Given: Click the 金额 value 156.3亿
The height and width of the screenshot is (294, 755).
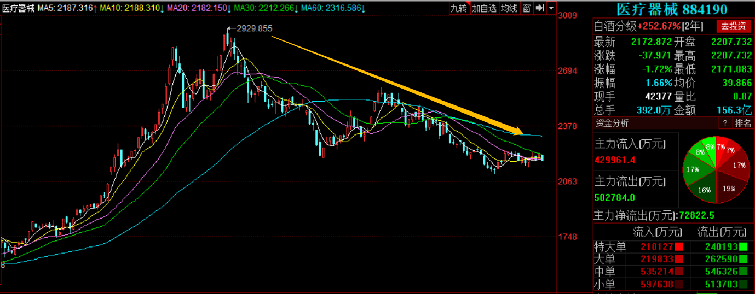Looking at the screenshot, I should 734,110.
